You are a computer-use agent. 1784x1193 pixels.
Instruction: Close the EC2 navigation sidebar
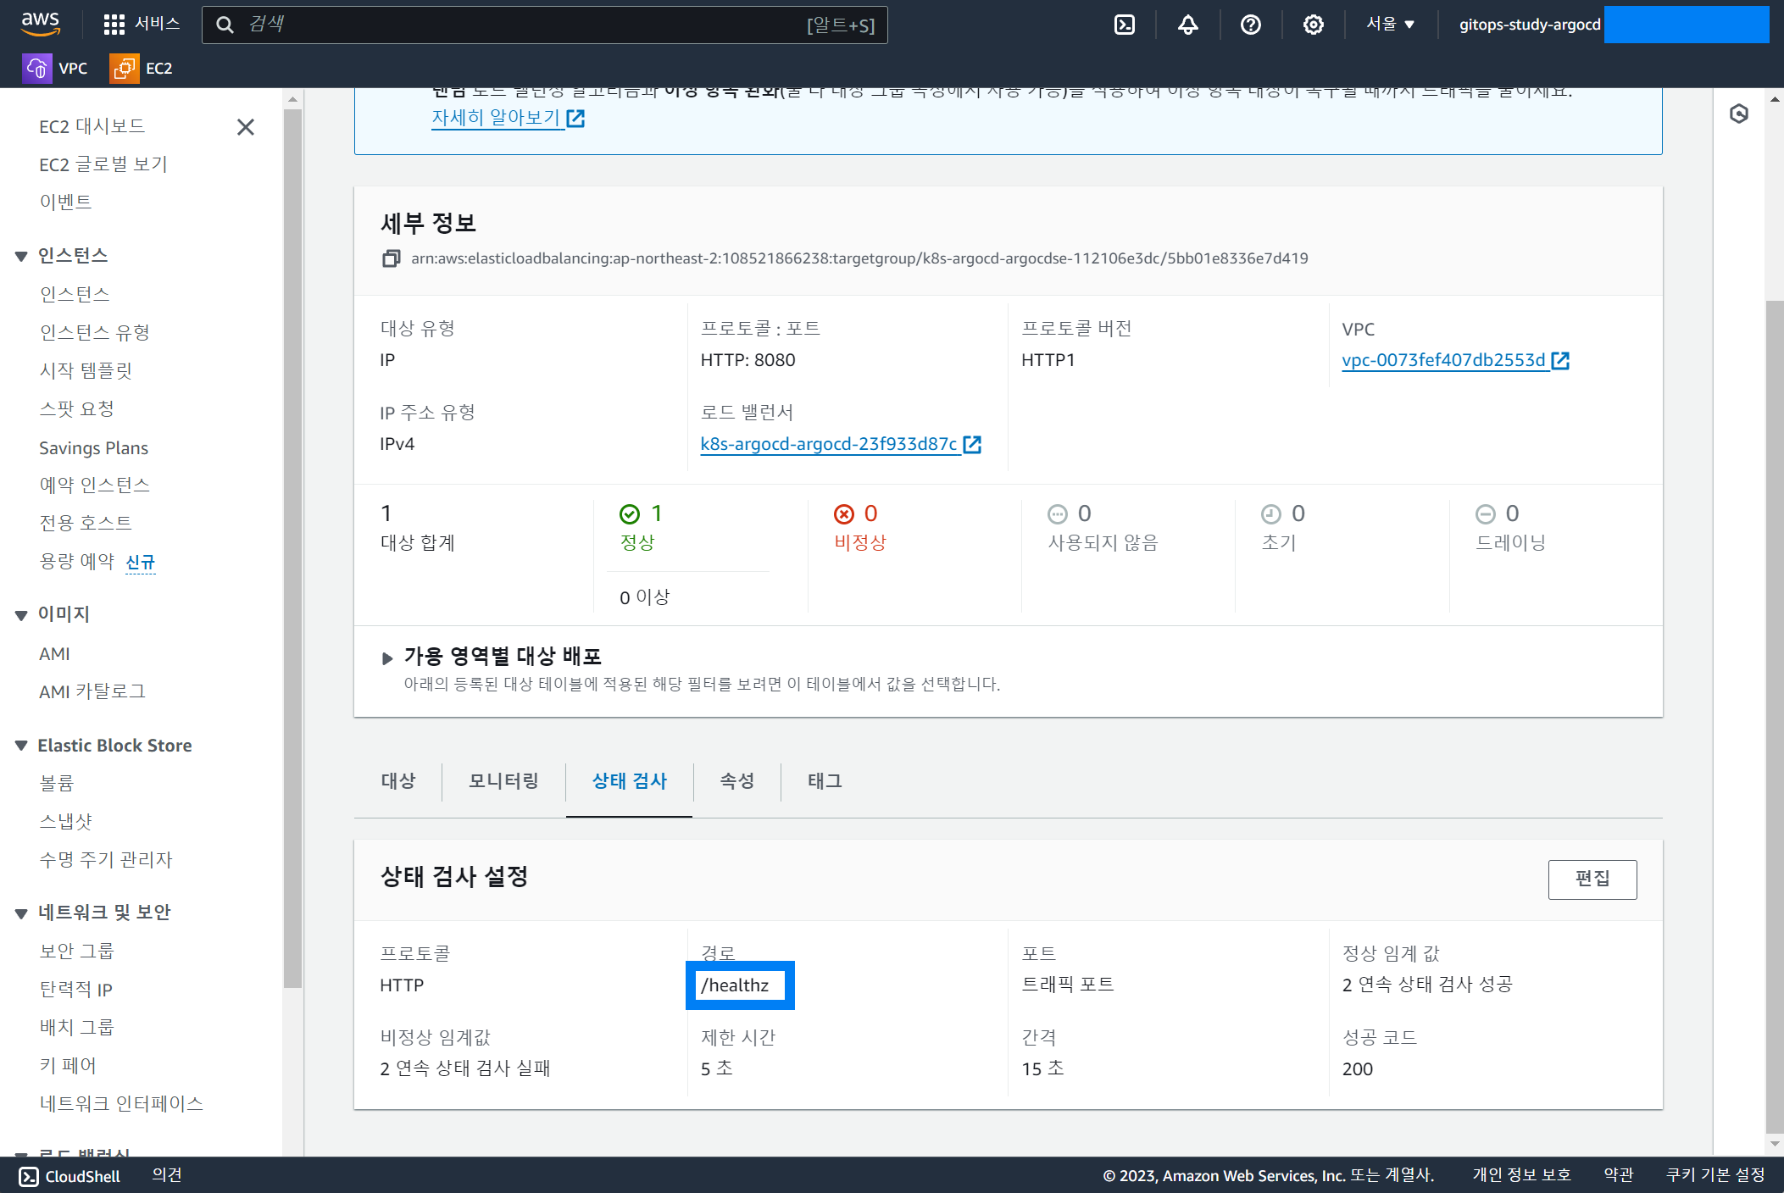[246, 127]
